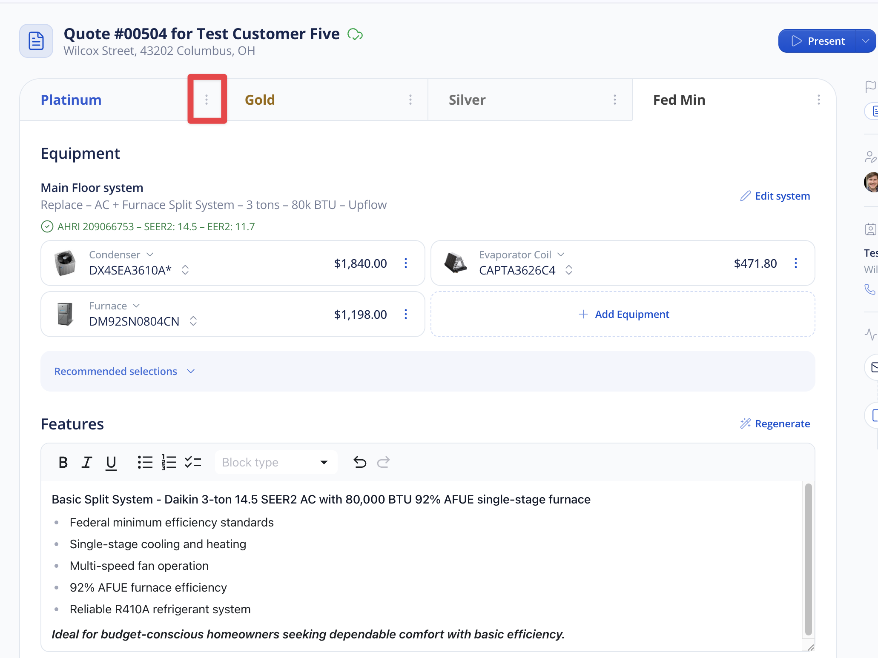Viewport: 878px width, 658px height.
Task: Open the Present button dropdown arrow
Action: (865, 41)
